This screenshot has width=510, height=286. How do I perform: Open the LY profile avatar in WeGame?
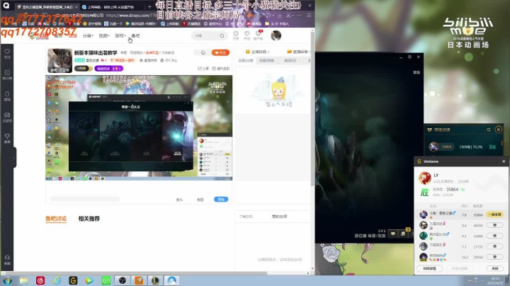click(x=424, y=178)
